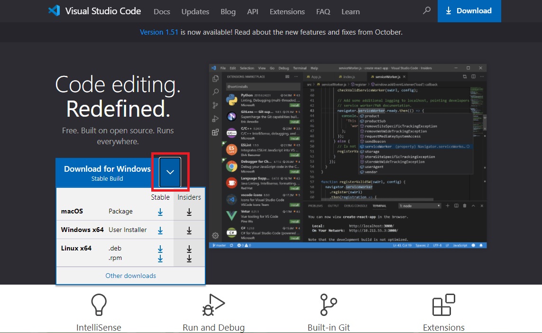The height and width of the screenshot is (333, 542).
Task: Open the Version 1.51 release link
Action: (159, 32)
